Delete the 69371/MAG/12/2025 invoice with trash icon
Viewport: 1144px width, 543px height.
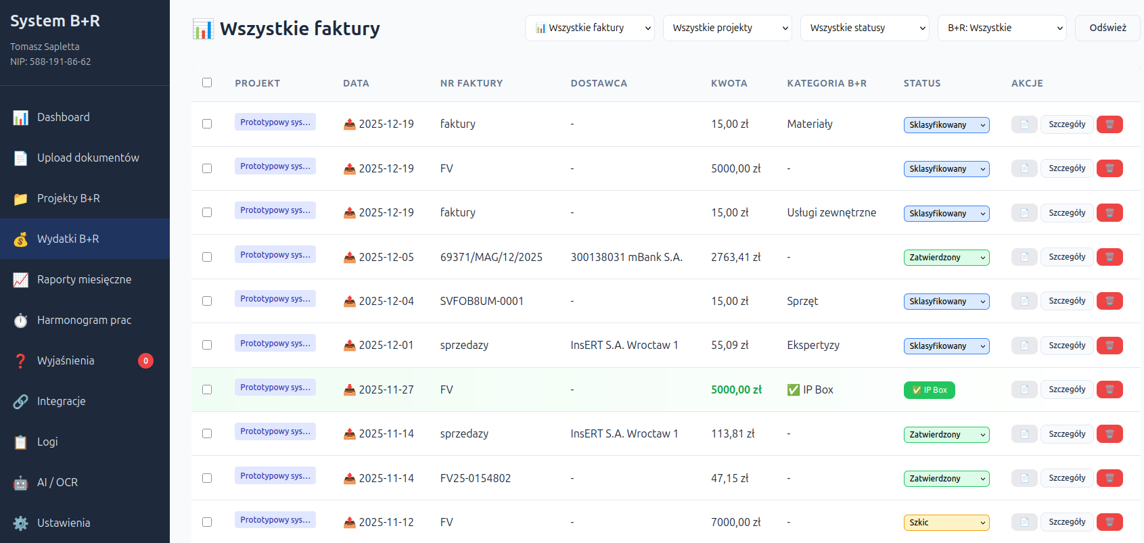(1109, 257)
